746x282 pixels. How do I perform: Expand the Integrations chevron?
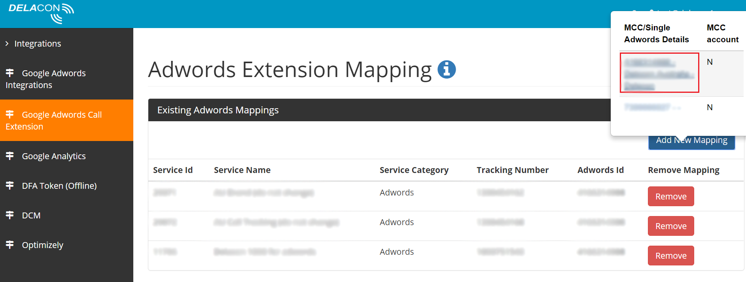(x=7, y=43)
